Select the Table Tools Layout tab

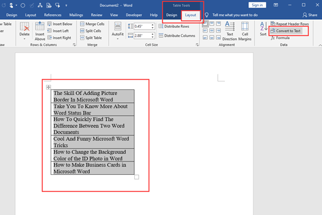[x=191, y=15]
